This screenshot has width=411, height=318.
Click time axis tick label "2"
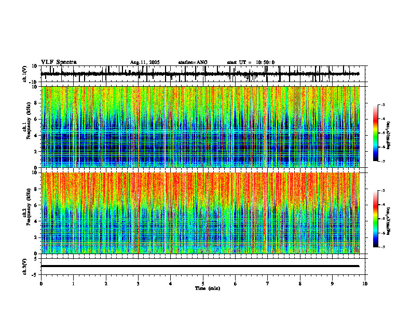(106, 284)
